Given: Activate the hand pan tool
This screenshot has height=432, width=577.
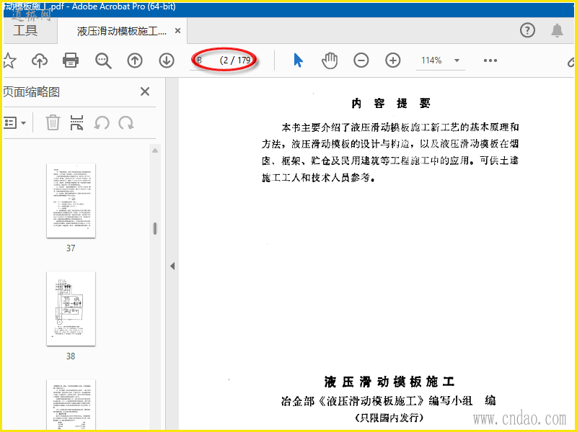Looking at the screenshot, I should [x=330, y=60].
